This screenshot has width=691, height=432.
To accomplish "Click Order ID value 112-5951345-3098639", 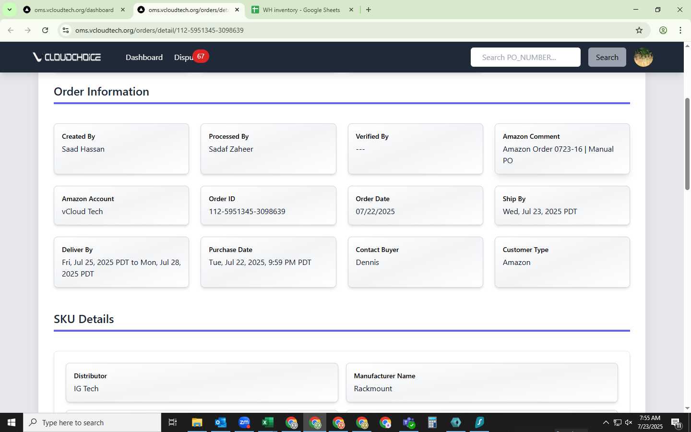I will click(x=247, y=212).
